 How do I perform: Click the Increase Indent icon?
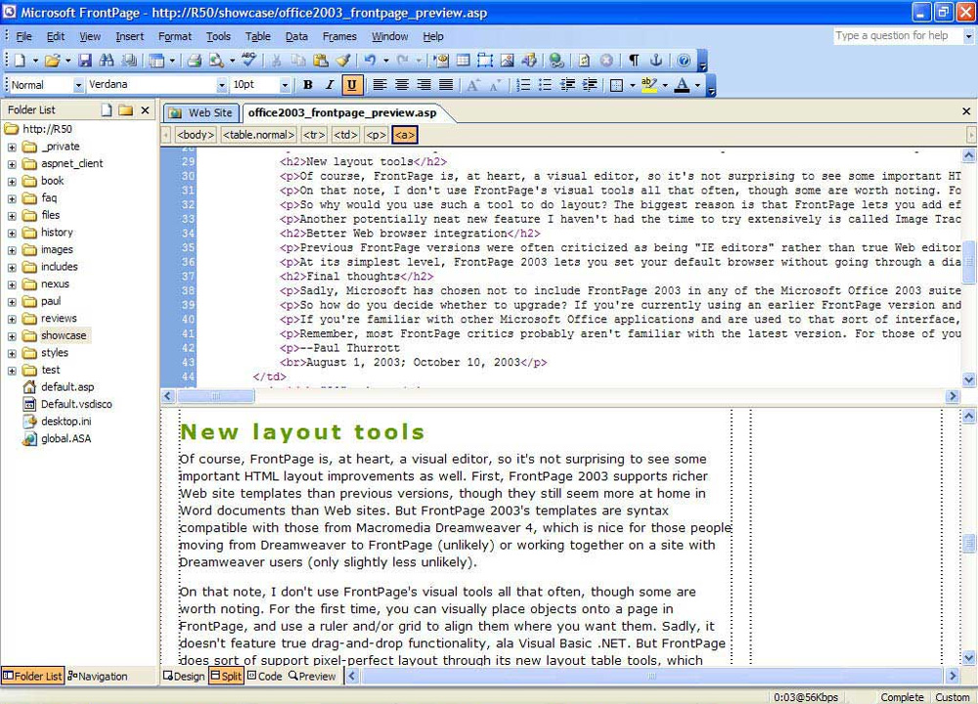tap(590, 85)
